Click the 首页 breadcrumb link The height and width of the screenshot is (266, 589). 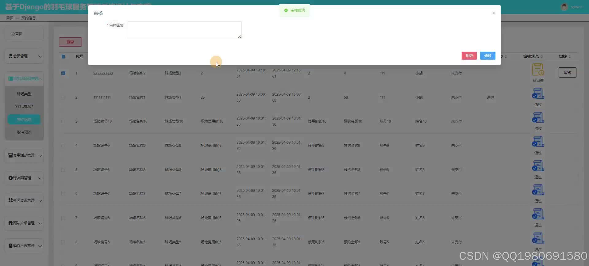[x=10, y=18]
